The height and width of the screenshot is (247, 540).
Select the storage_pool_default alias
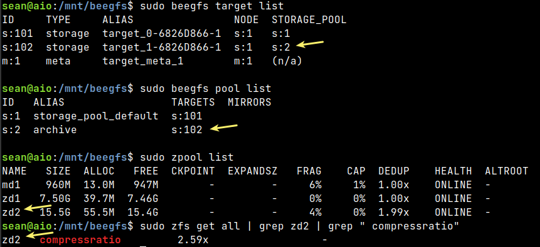point(96,116)
